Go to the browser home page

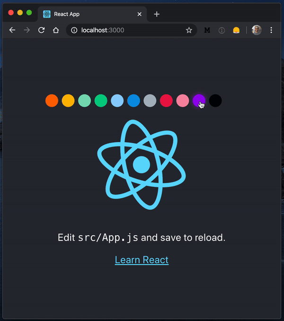[56, 30]
